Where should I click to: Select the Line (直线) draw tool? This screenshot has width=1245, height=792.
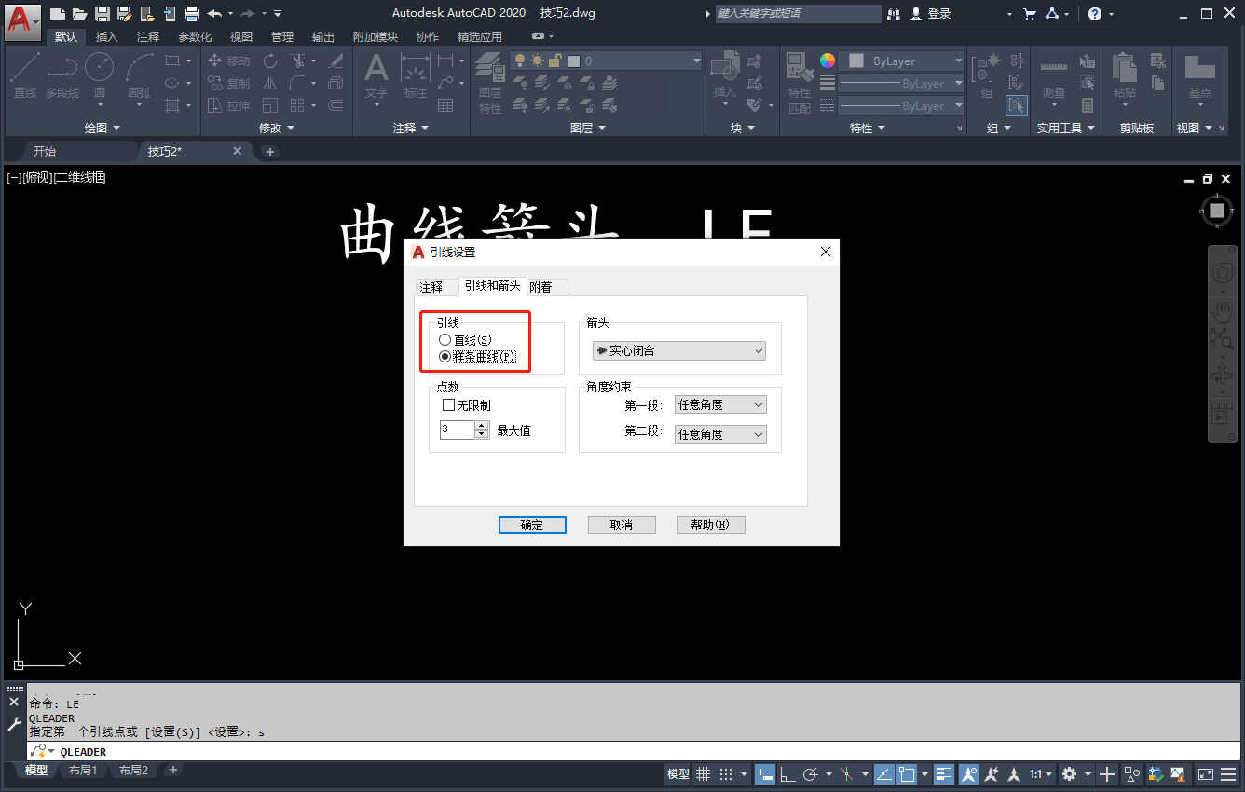click(25, 75)
